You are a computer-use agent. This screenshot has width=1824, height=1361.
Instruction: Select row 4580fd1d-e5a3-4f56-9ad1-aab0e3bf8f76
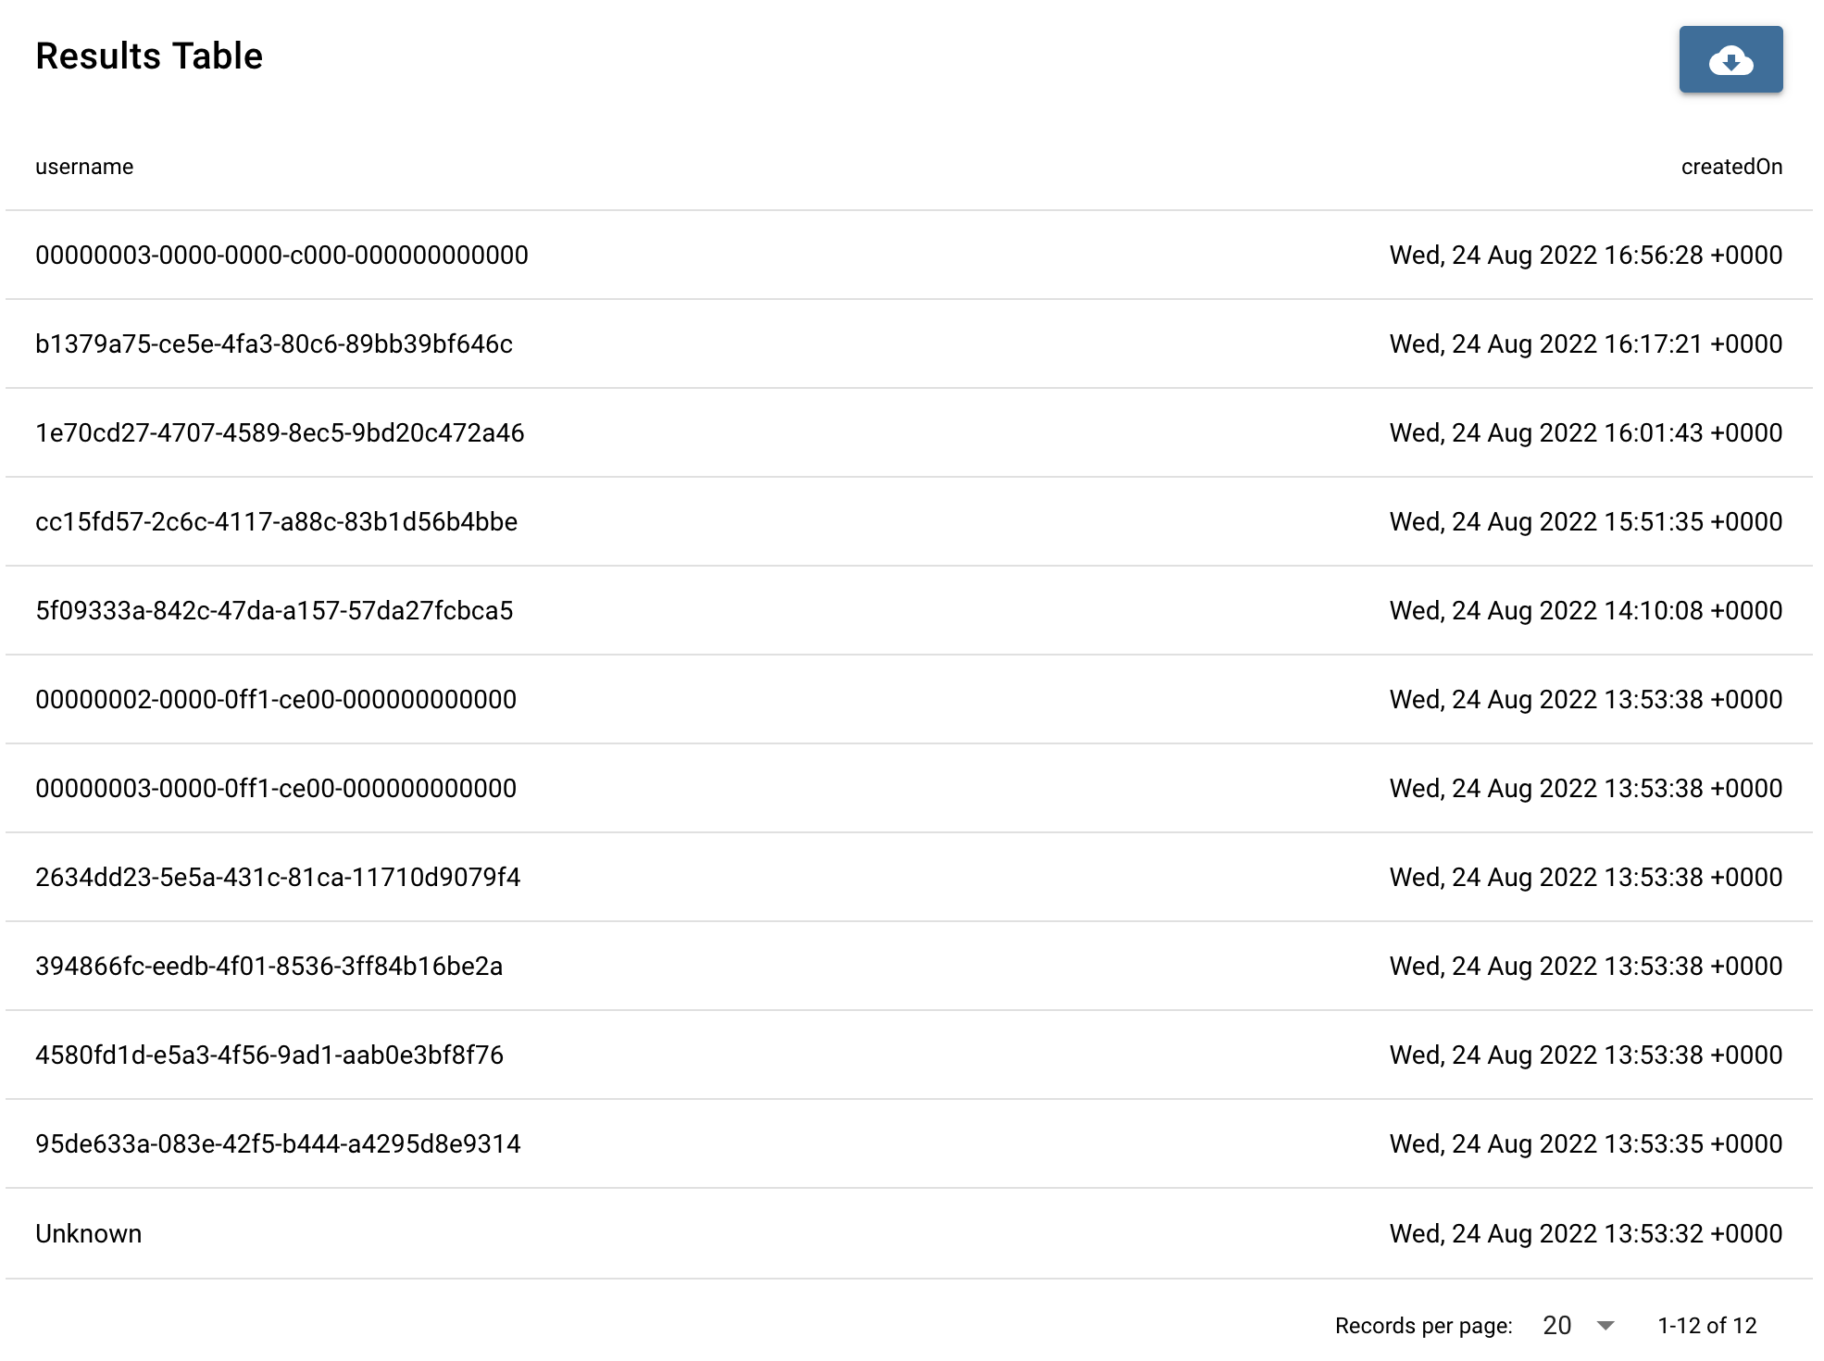(909, 1055)
